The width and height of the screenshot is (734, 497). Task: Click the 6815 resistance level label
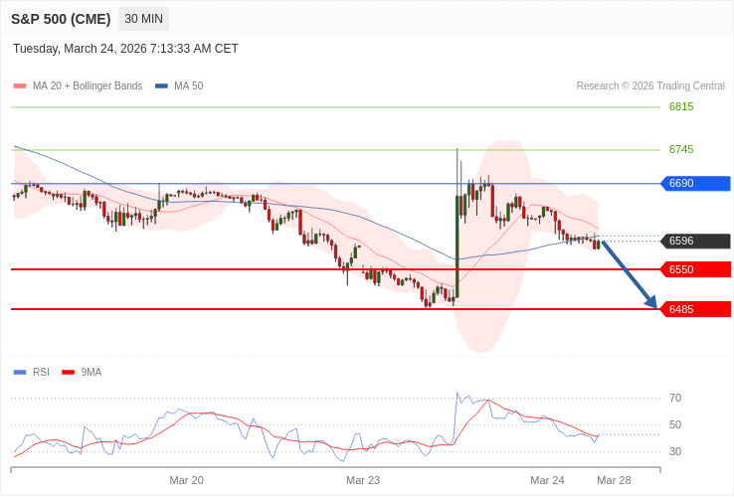pyautogui.click(x=681, y=106)
